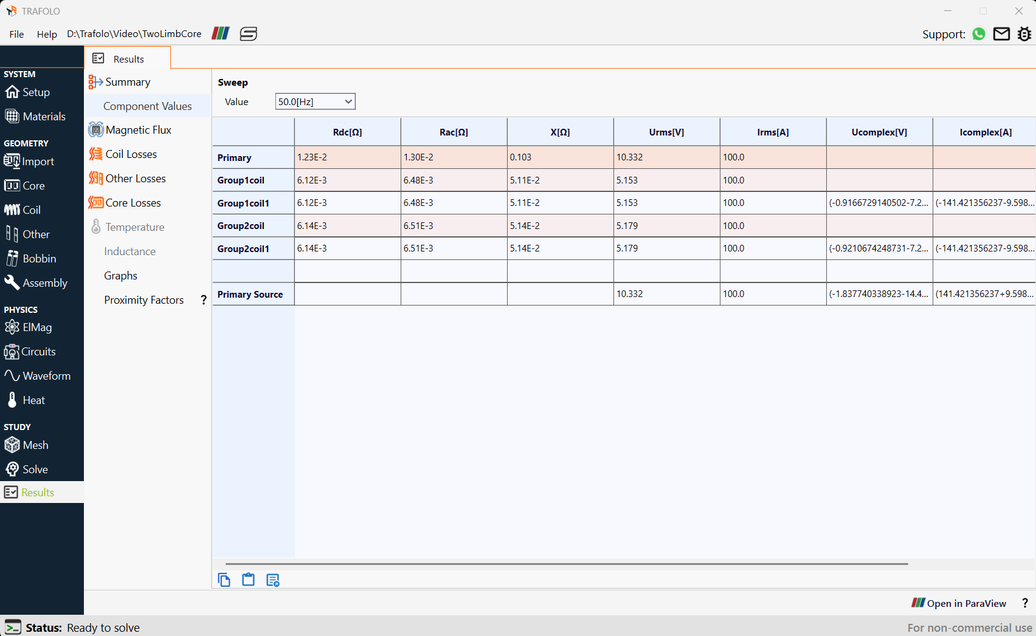Click the copy table icon below the table

click(224, 580)
